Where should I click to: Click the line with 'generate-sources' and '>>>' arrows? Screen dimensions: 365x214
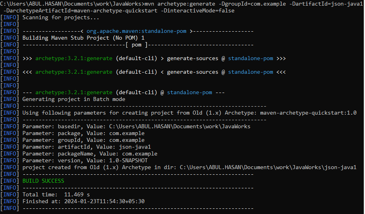point(154,59)
